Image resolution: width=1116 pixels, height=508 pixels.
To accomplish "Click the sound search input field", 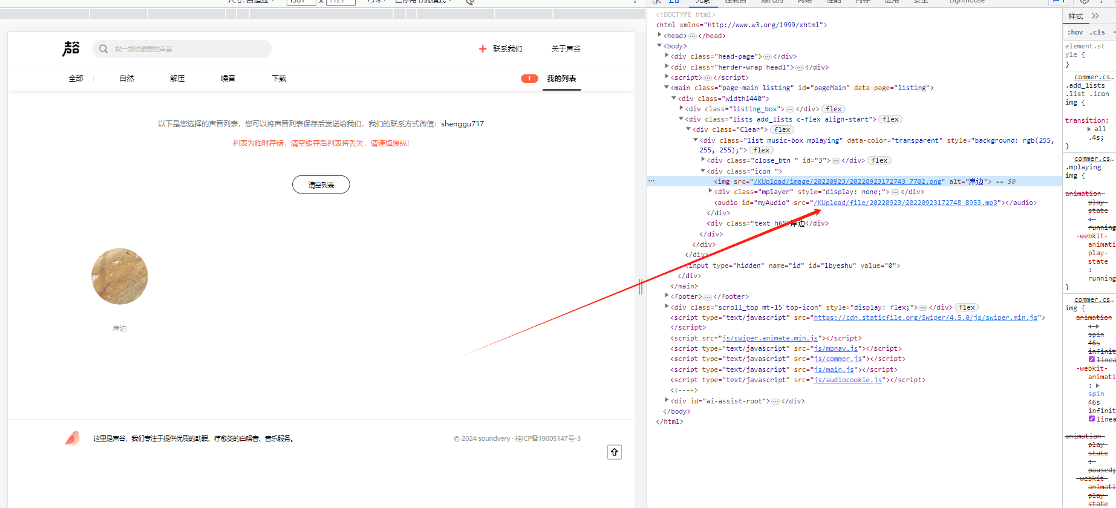I will (x=188, y=49).
